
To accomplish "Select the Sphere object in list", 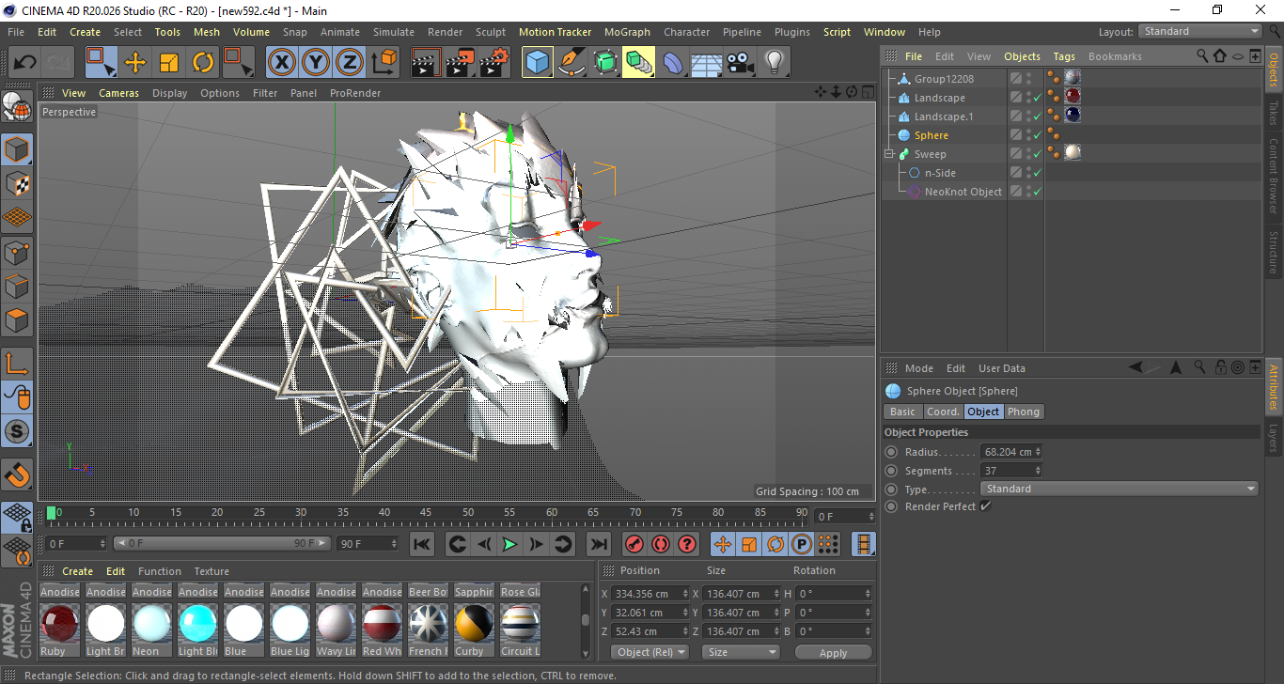I will (x=932, y=135).
